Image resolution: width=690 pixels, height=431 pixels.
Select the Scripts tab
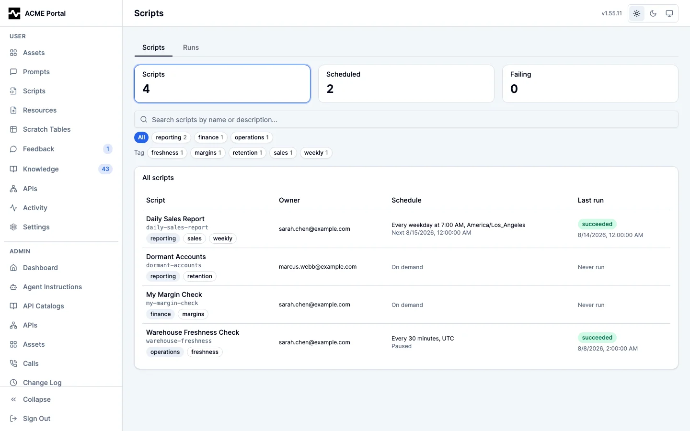click(153, 47)
